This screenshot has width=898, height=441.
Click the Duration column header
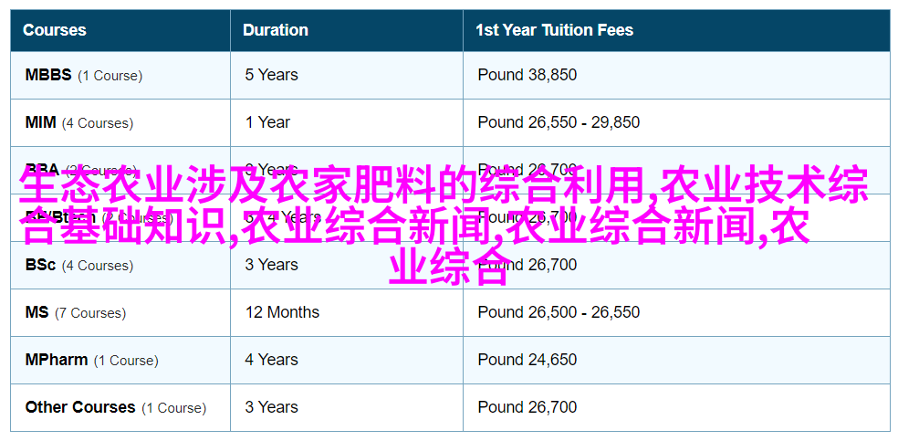275,30
